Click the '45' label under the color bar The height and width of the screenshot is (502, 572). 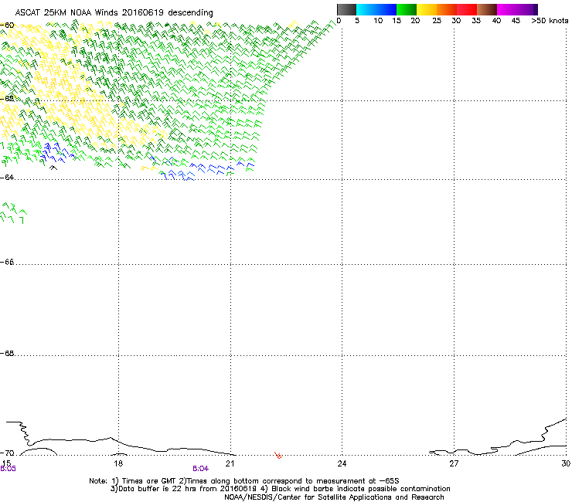click(516, 21)
